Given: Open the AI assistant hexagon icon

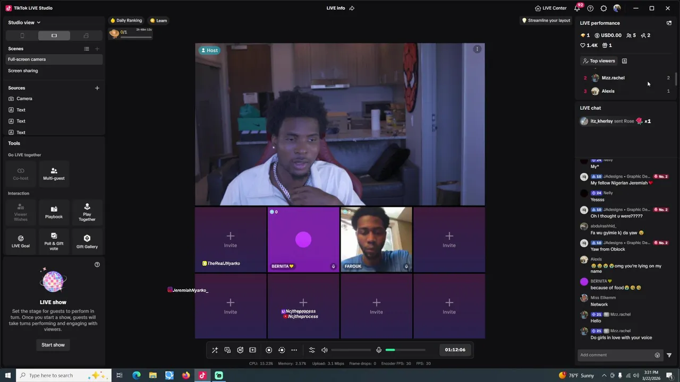Looking at the screenshot, I should (240, 350).
